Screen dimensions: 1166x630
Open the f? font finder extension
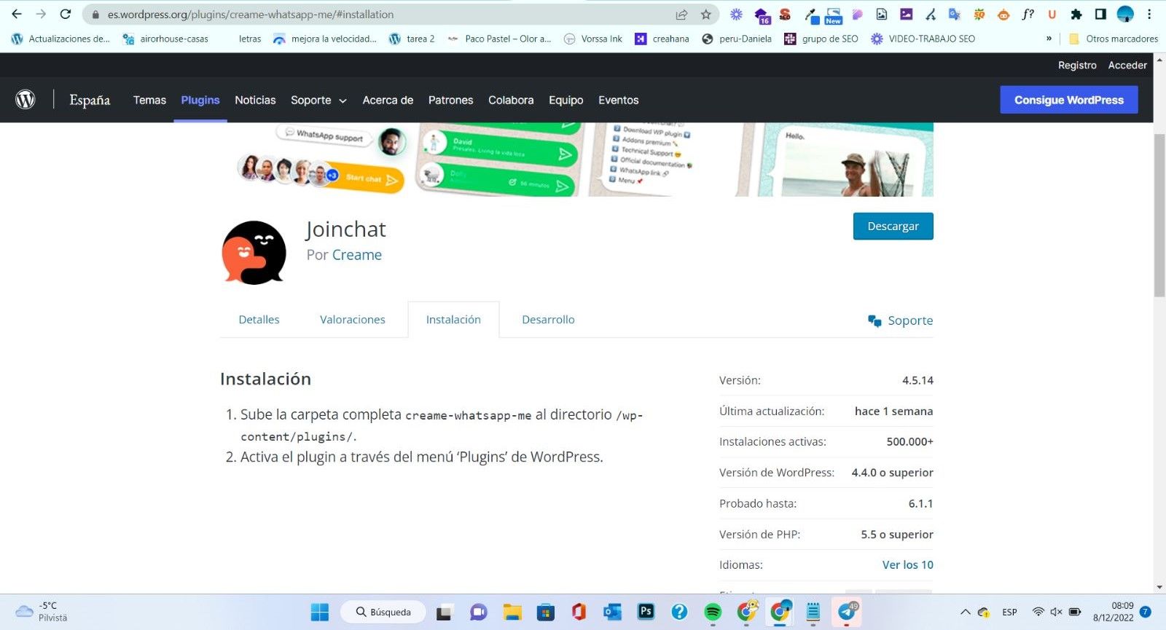pos(1028,14)
